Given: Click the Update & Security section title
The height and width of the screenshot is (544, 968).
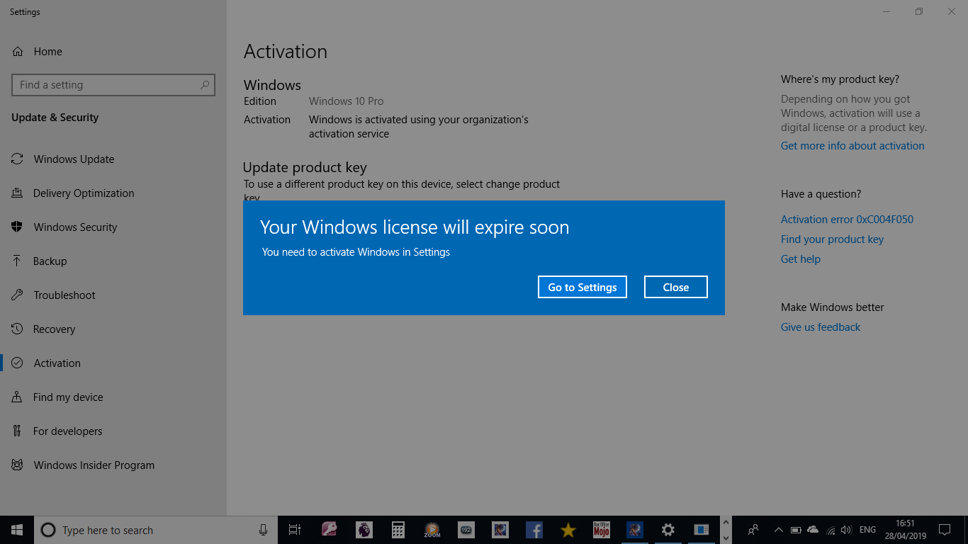Looking at the screenshot, I should pyautogui.click(x=55, y=118).
